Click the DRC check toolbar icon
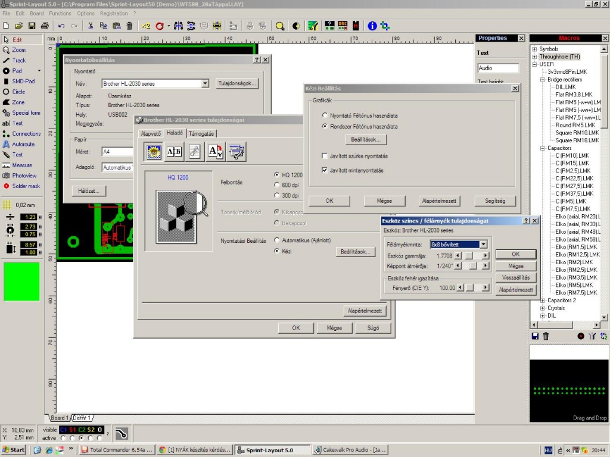 343,26
